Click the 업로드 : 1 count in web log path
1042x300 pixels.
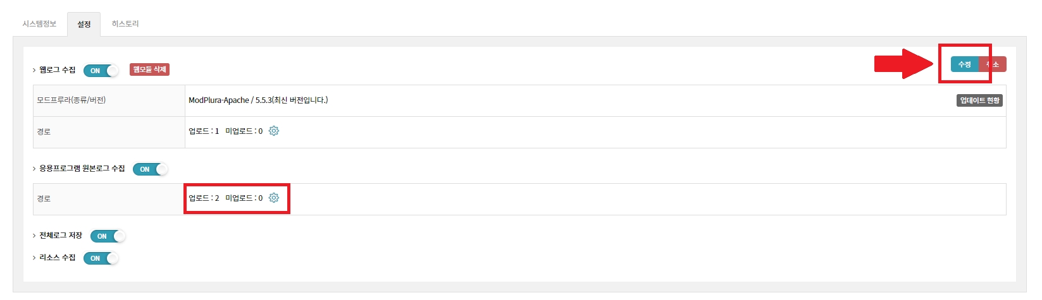(204, 131)
